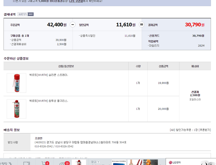The image size is (216, 165).
Task: Click the rectangular flag icon in bottom bar
Action: point(27,163)
